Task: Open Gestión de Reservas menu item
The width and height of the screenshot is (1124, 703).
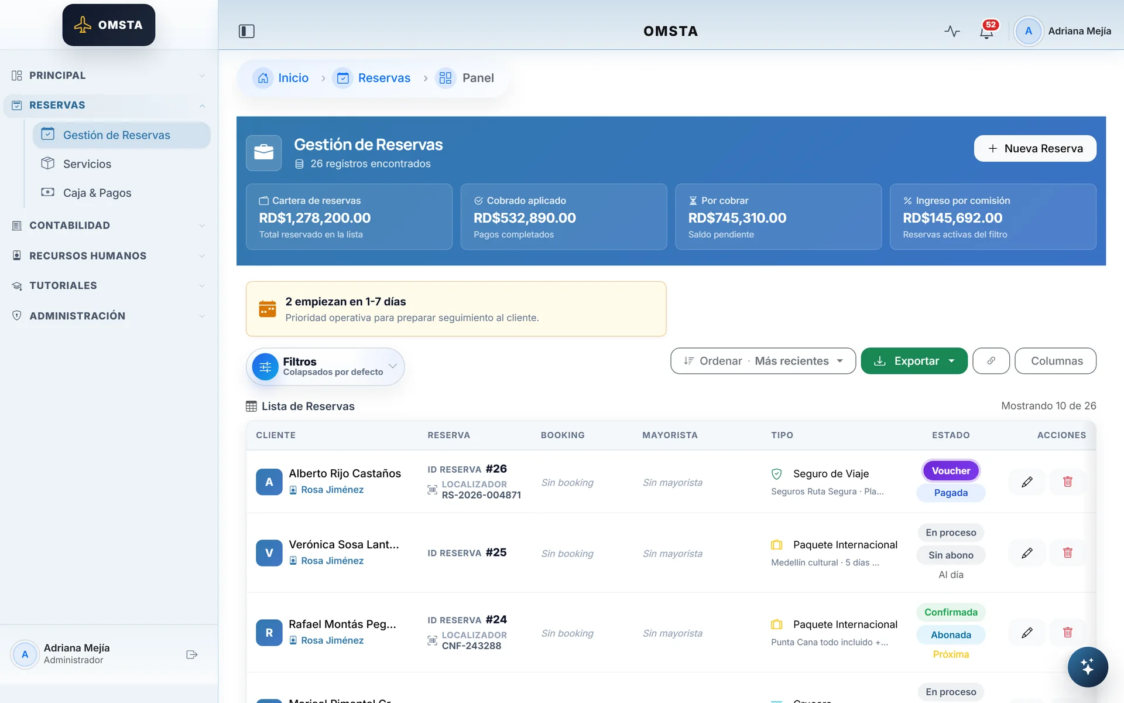Action: pyautogui.click(x=122, y=135)
